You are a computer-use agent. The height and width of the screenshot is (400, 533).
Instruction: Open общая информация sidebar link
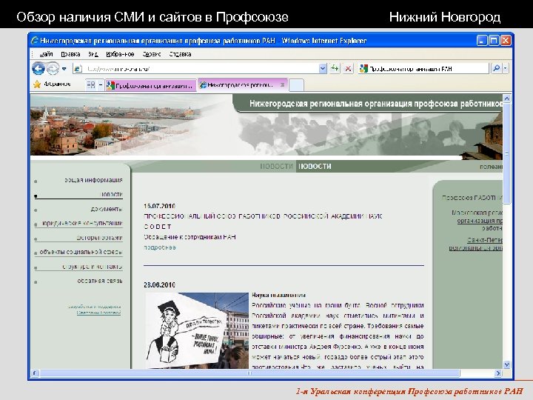coord(93,180)
